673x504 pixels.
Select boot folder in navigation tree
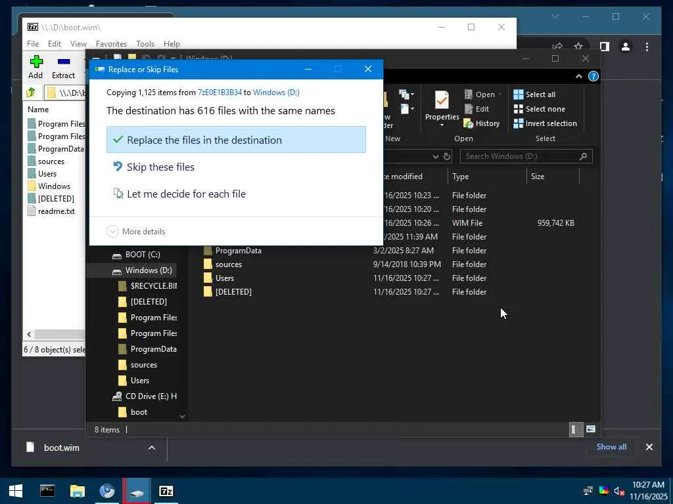133,412
